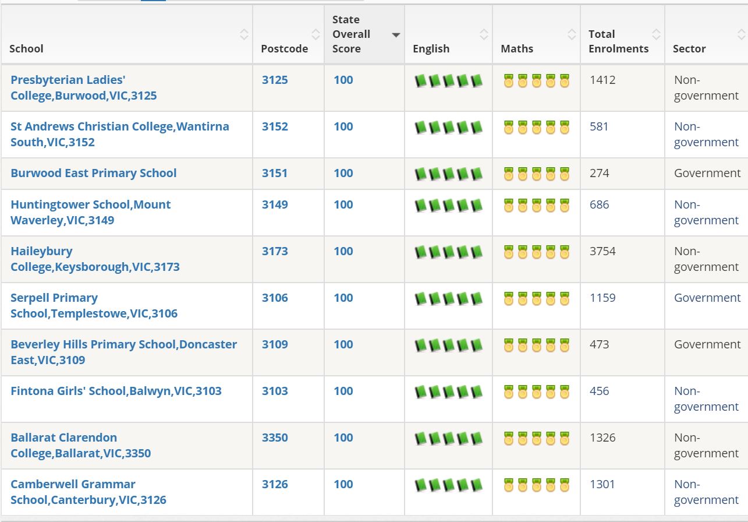Viewport: 748px width, 522px height.
Task: Toggle State Overall Score descending sort arrow
Action: [x=396, y=35]
